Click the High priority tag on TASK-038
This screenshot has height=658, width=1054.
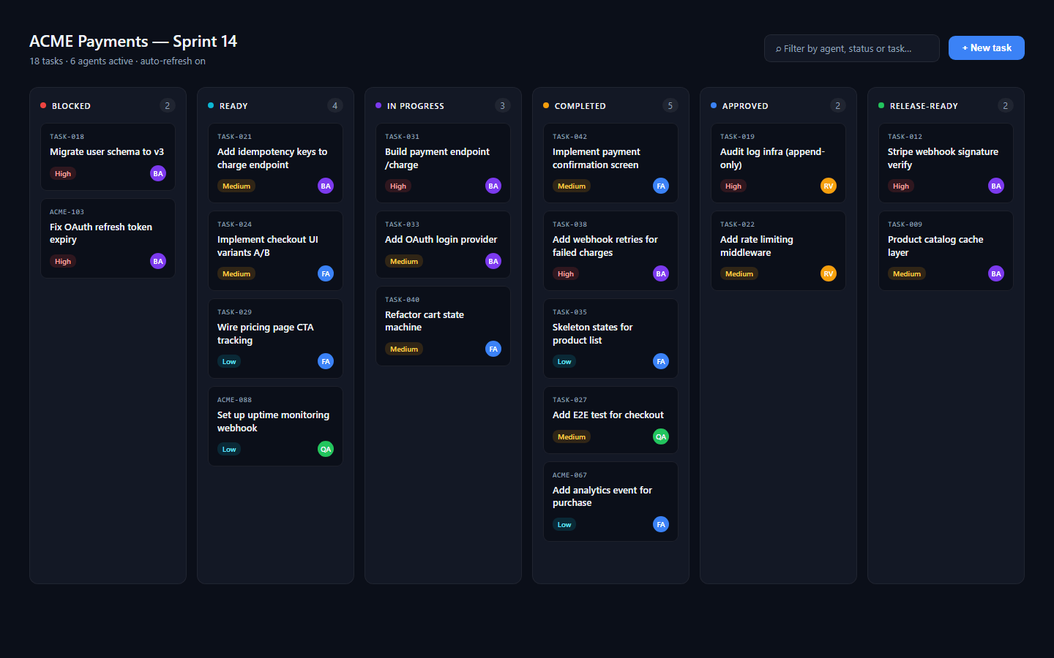(566, 273)
